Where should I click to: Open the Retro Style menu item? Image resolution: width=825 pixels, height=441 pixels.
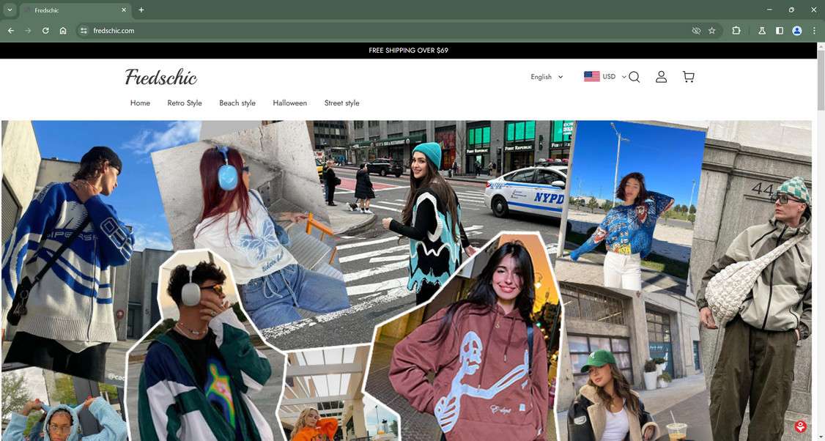(x=185, y=103)
